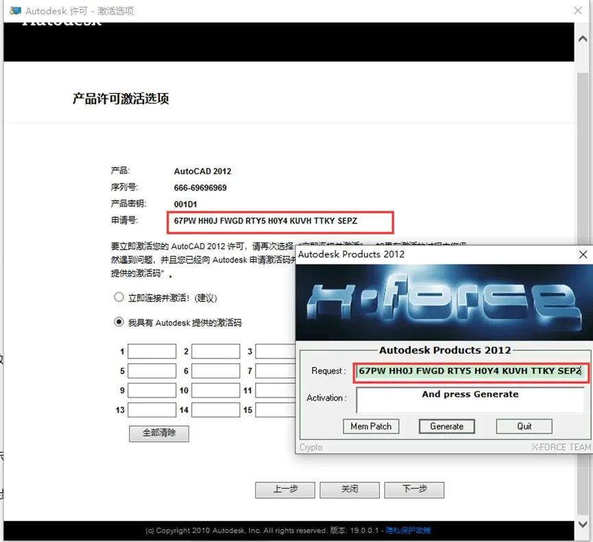Click the Autodesk license window title icon
Viewport: 593px width, 542px height.
coord(16,10)
